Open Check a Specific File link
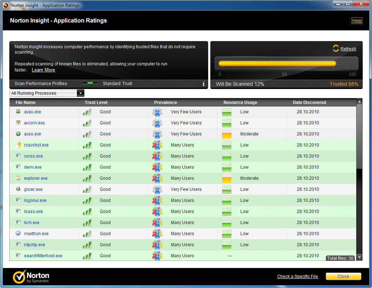This screenshot has height=288, width=372. click(298, 276)
